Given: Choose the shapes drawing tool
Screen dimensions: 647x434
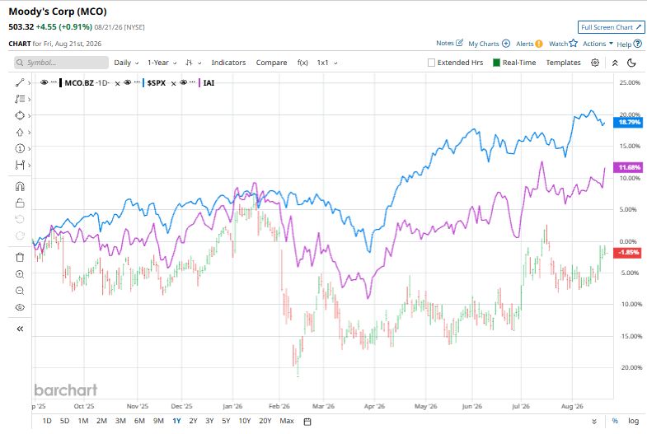Looking at the screenshot, I should 20,116.
